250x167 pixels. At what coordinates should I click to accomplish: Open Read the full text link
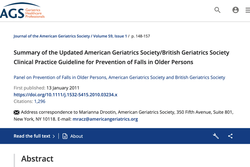(32, 136)
